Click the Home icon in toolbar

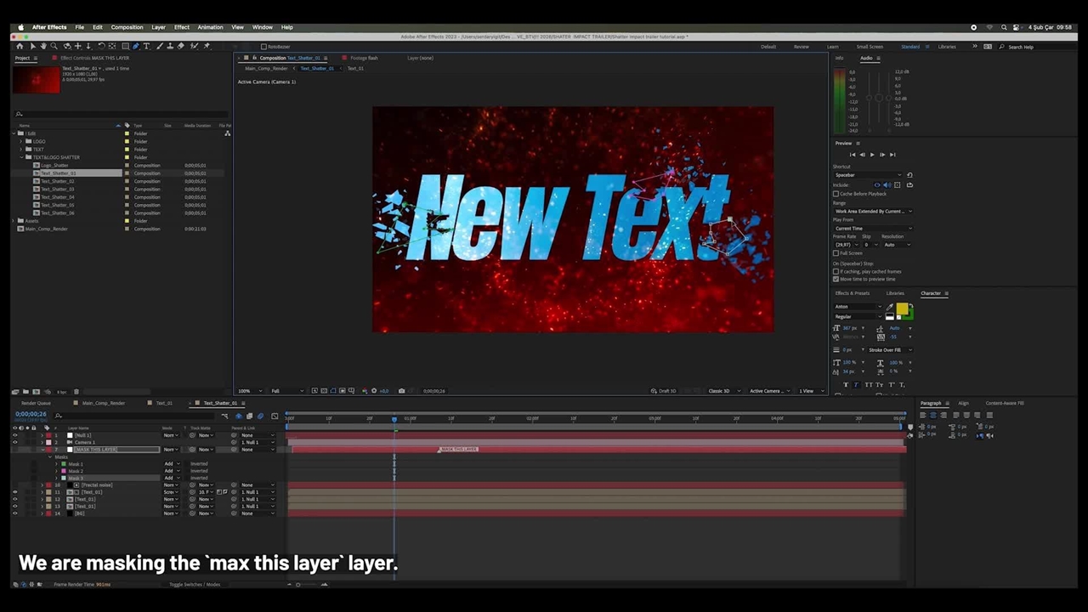click(x=20, y=46)
